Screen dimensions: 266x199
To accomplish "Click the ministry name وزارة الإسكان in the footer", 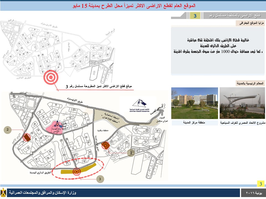I will (43, 193).
